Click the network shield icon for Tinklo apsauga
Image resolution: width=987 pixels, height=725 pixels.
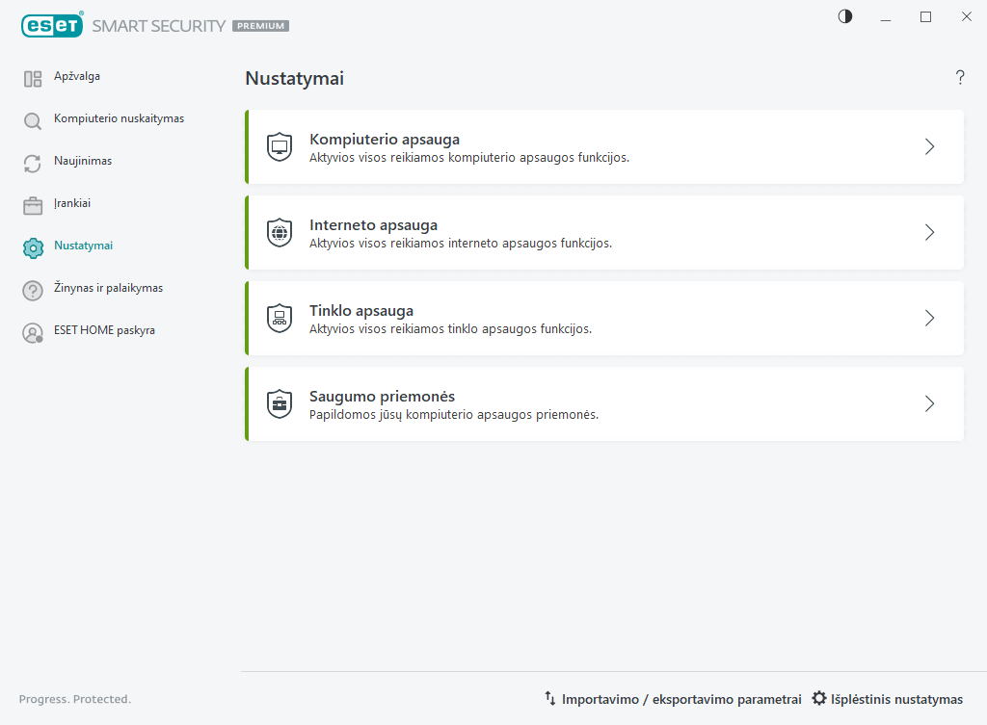click(280, 319)
